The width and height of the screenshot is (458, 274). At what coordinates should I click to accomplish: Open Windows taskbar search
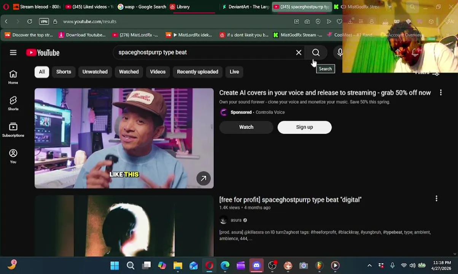[130, 265]
